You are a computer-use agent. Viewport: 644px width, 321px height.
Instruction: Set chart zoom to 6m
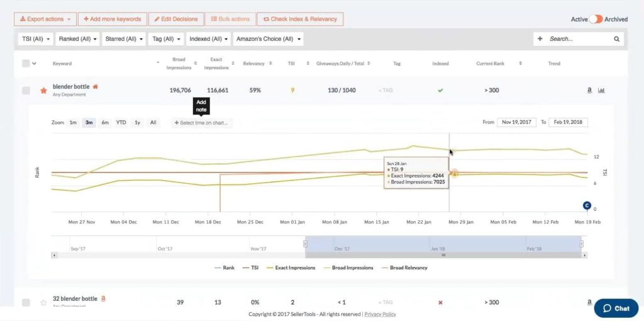(105, 123)
